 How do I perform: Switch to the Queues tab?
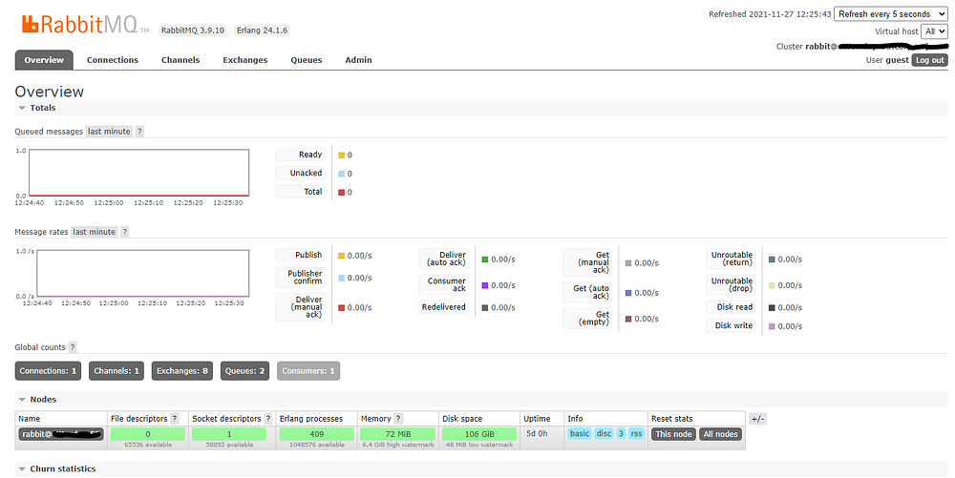point(306,60)
